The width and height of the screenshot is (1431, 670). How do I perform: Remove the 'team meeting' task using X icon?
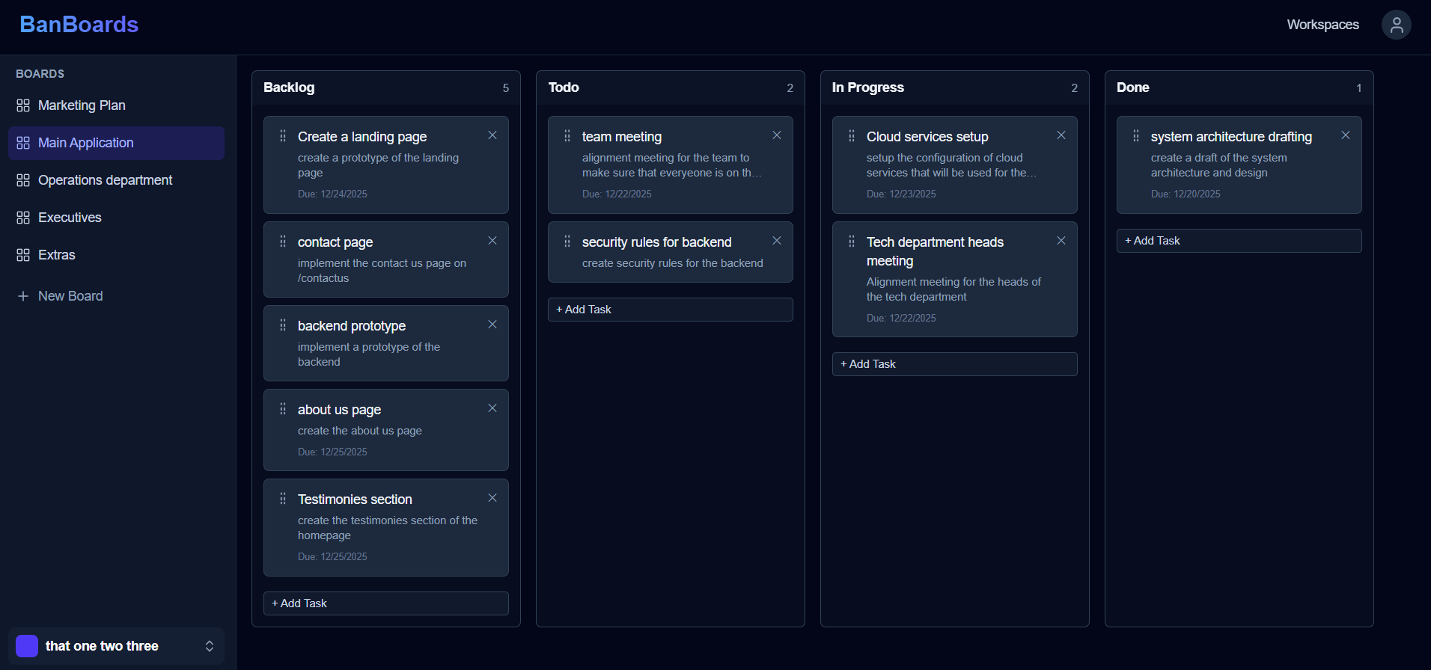[x=776, y=135]
